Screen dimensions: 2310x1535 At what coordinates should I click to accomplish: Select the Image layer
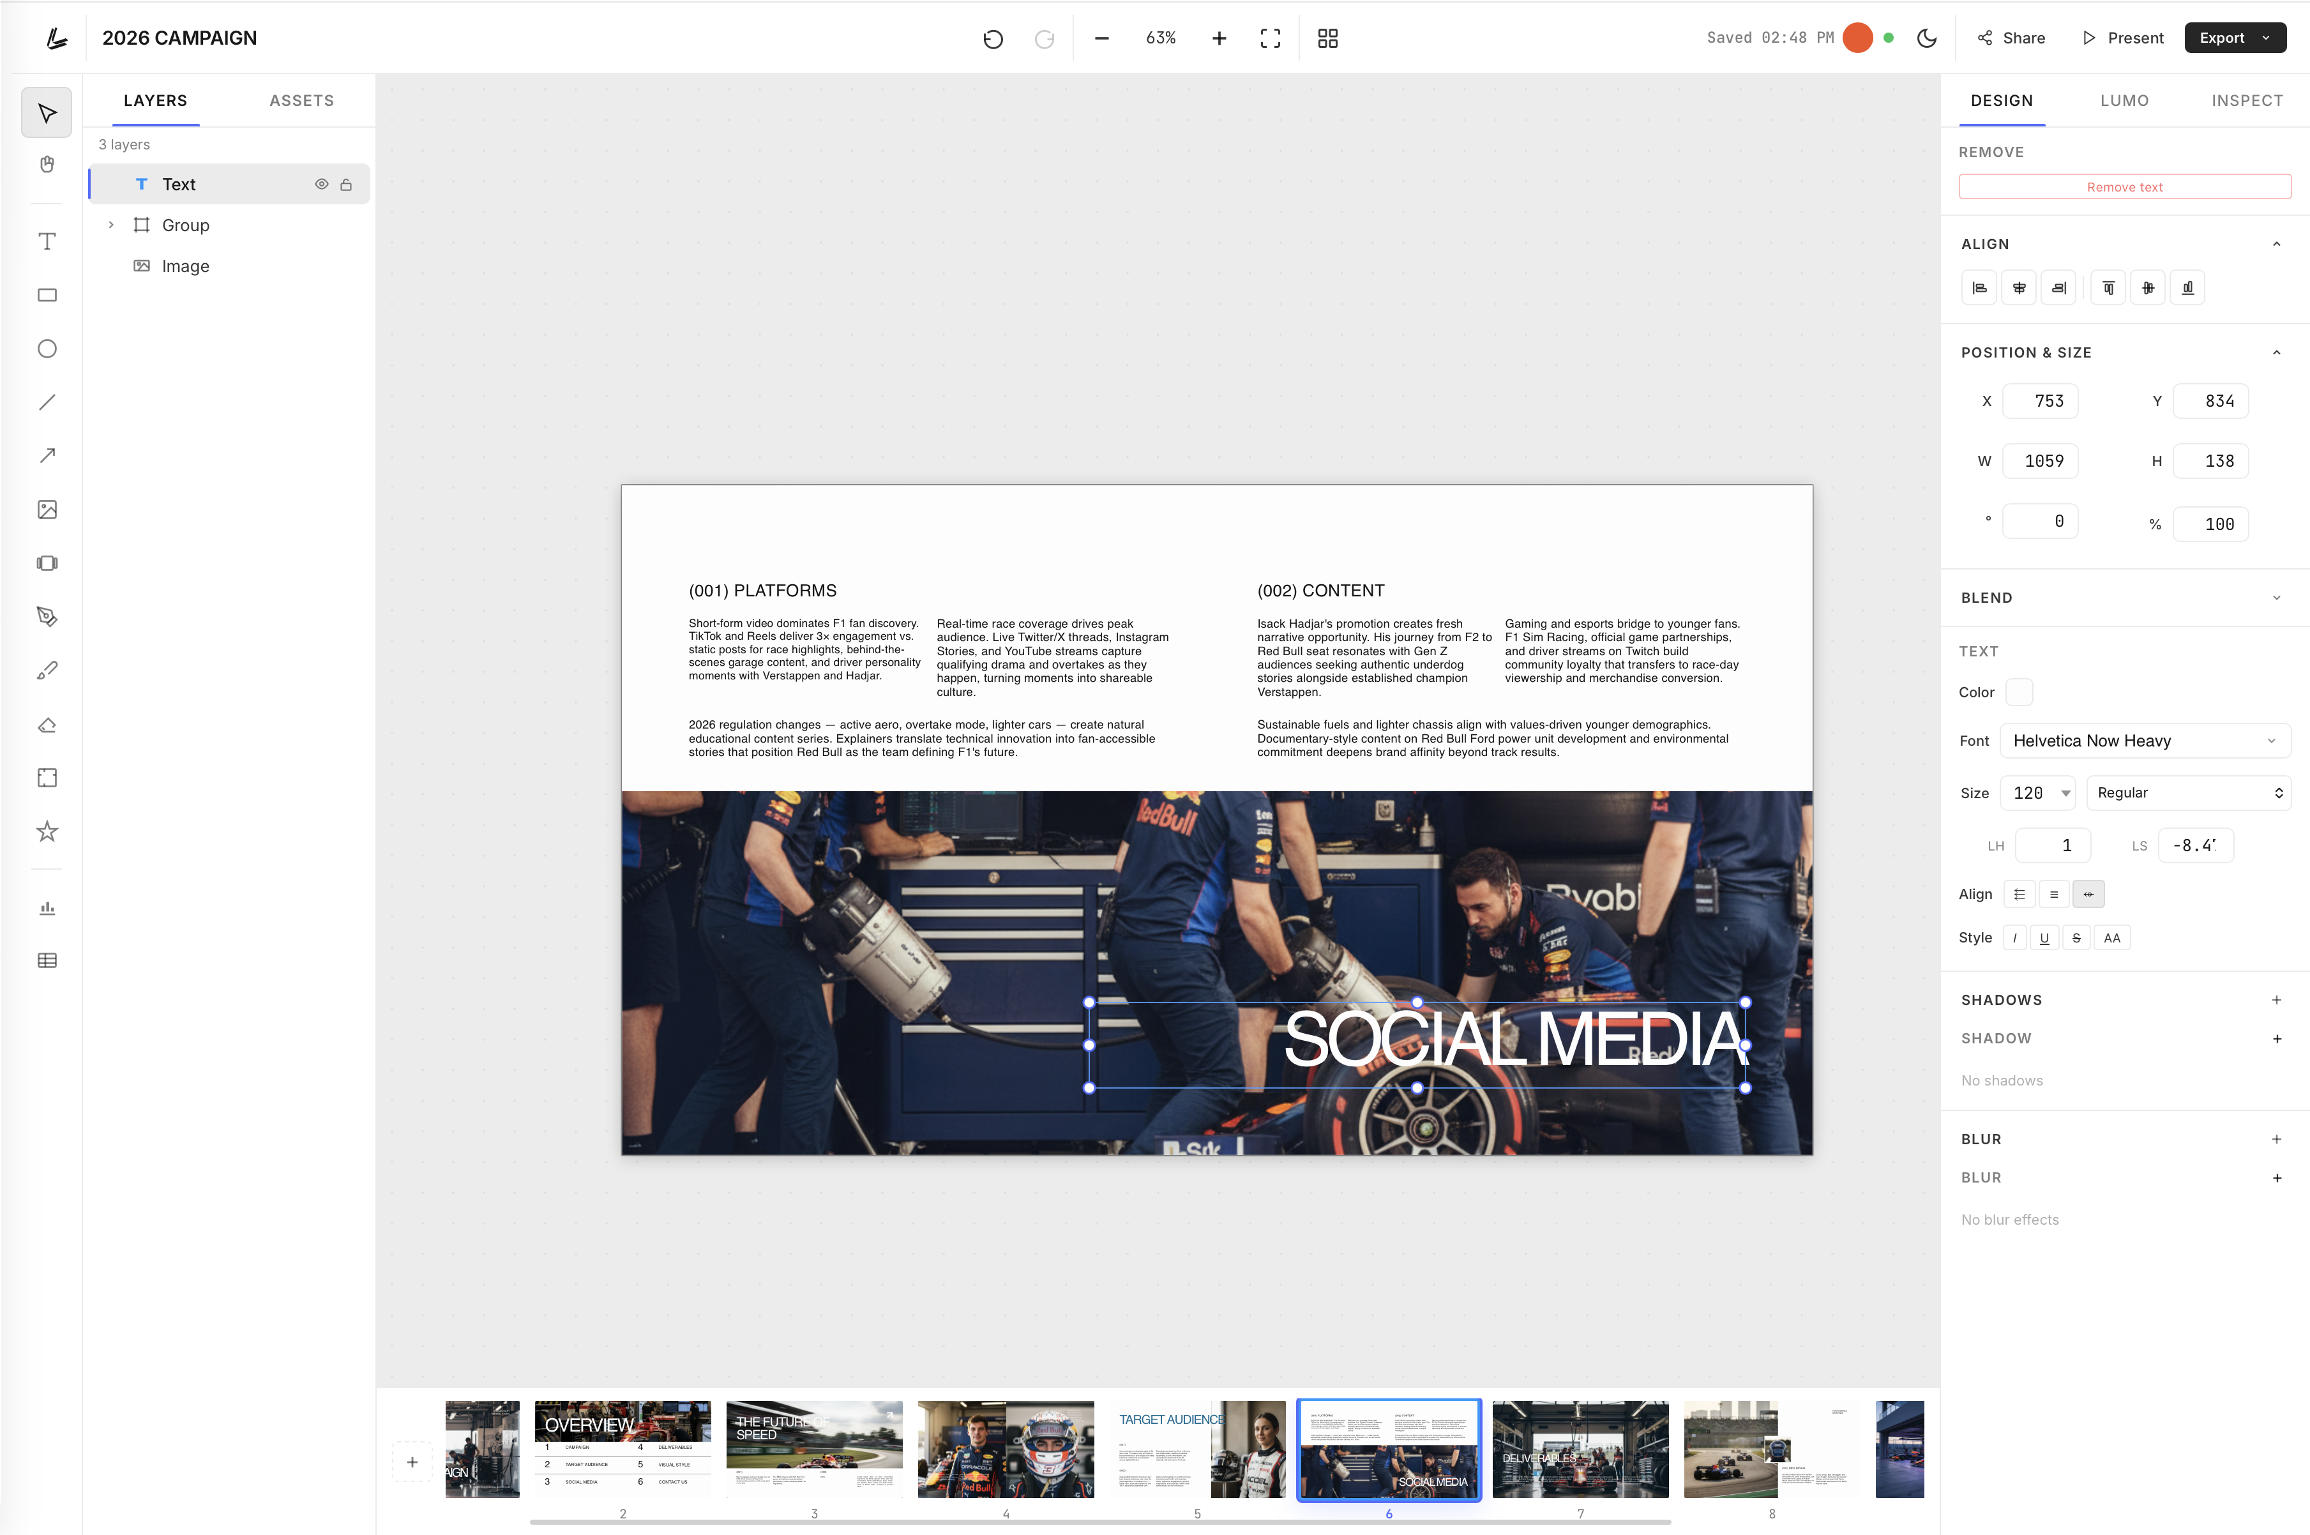pyautogui.click(x=229, y=266)
